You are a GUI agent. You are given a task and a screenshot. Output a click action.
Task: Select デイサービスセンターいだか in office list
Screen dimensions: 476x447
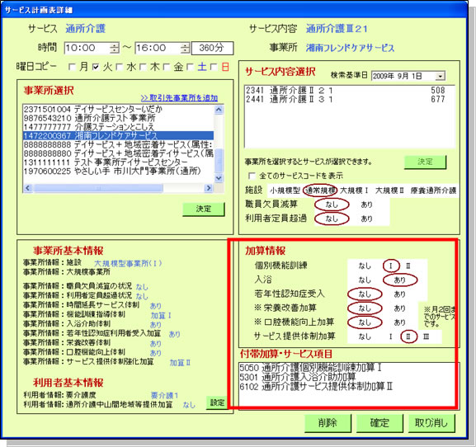tap(118, 109)
